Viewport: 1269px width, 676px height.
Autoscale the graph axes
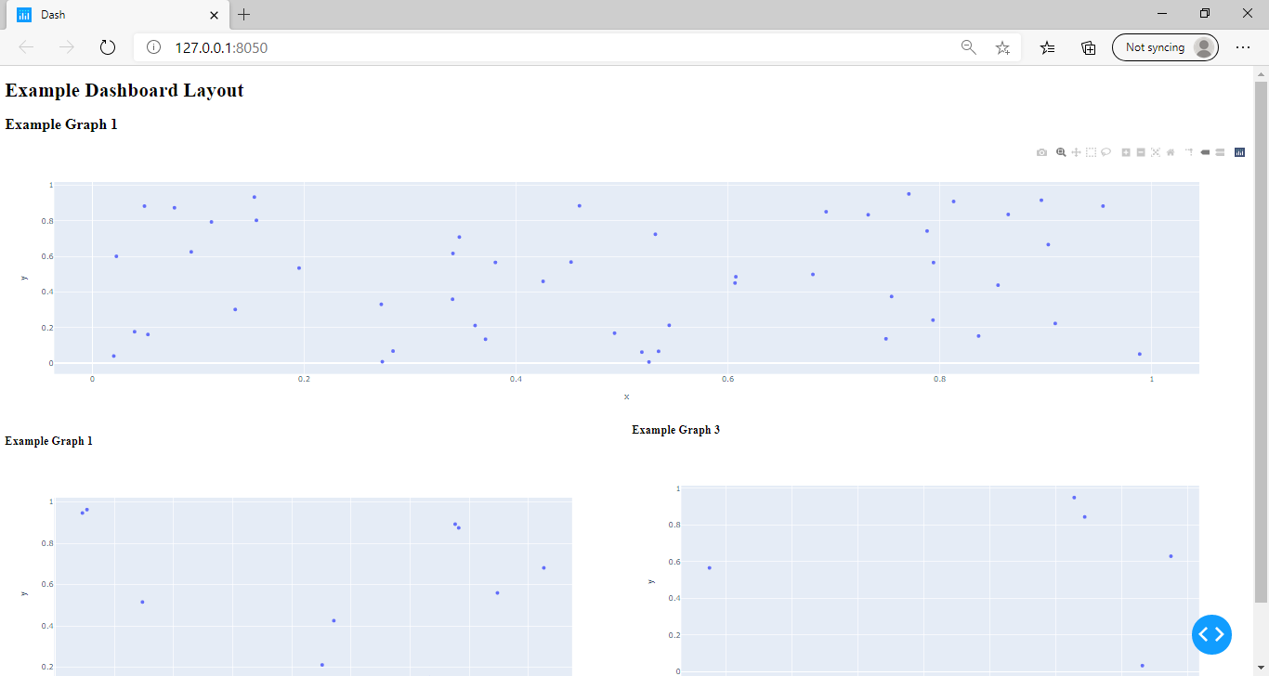[1156, 152]
